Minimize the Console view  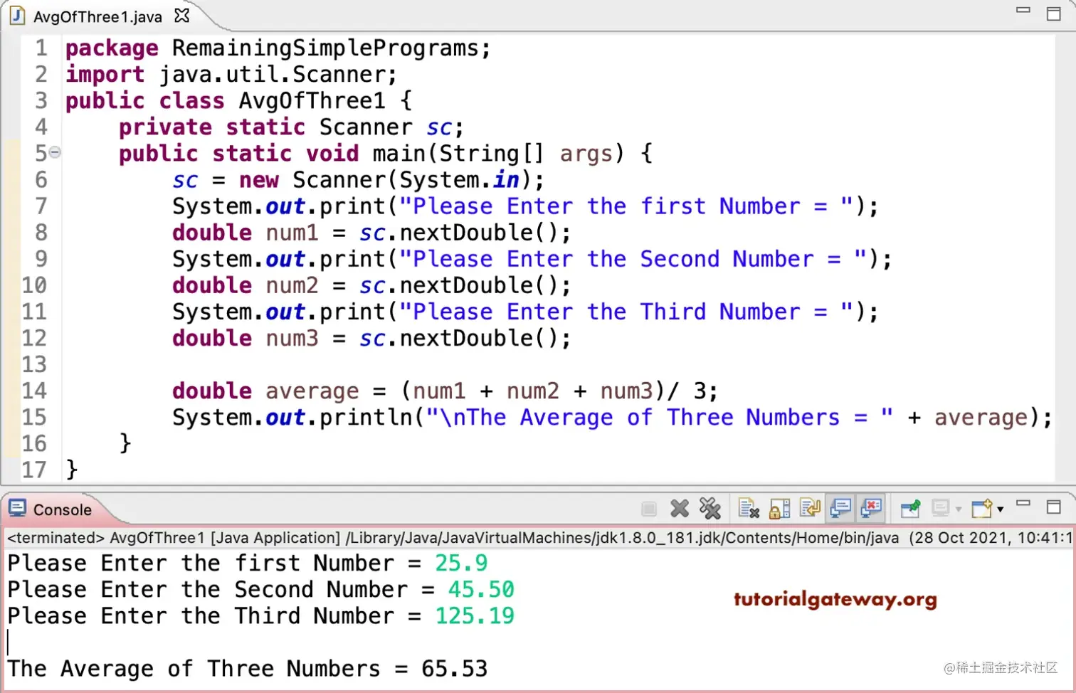point(1023,504)
